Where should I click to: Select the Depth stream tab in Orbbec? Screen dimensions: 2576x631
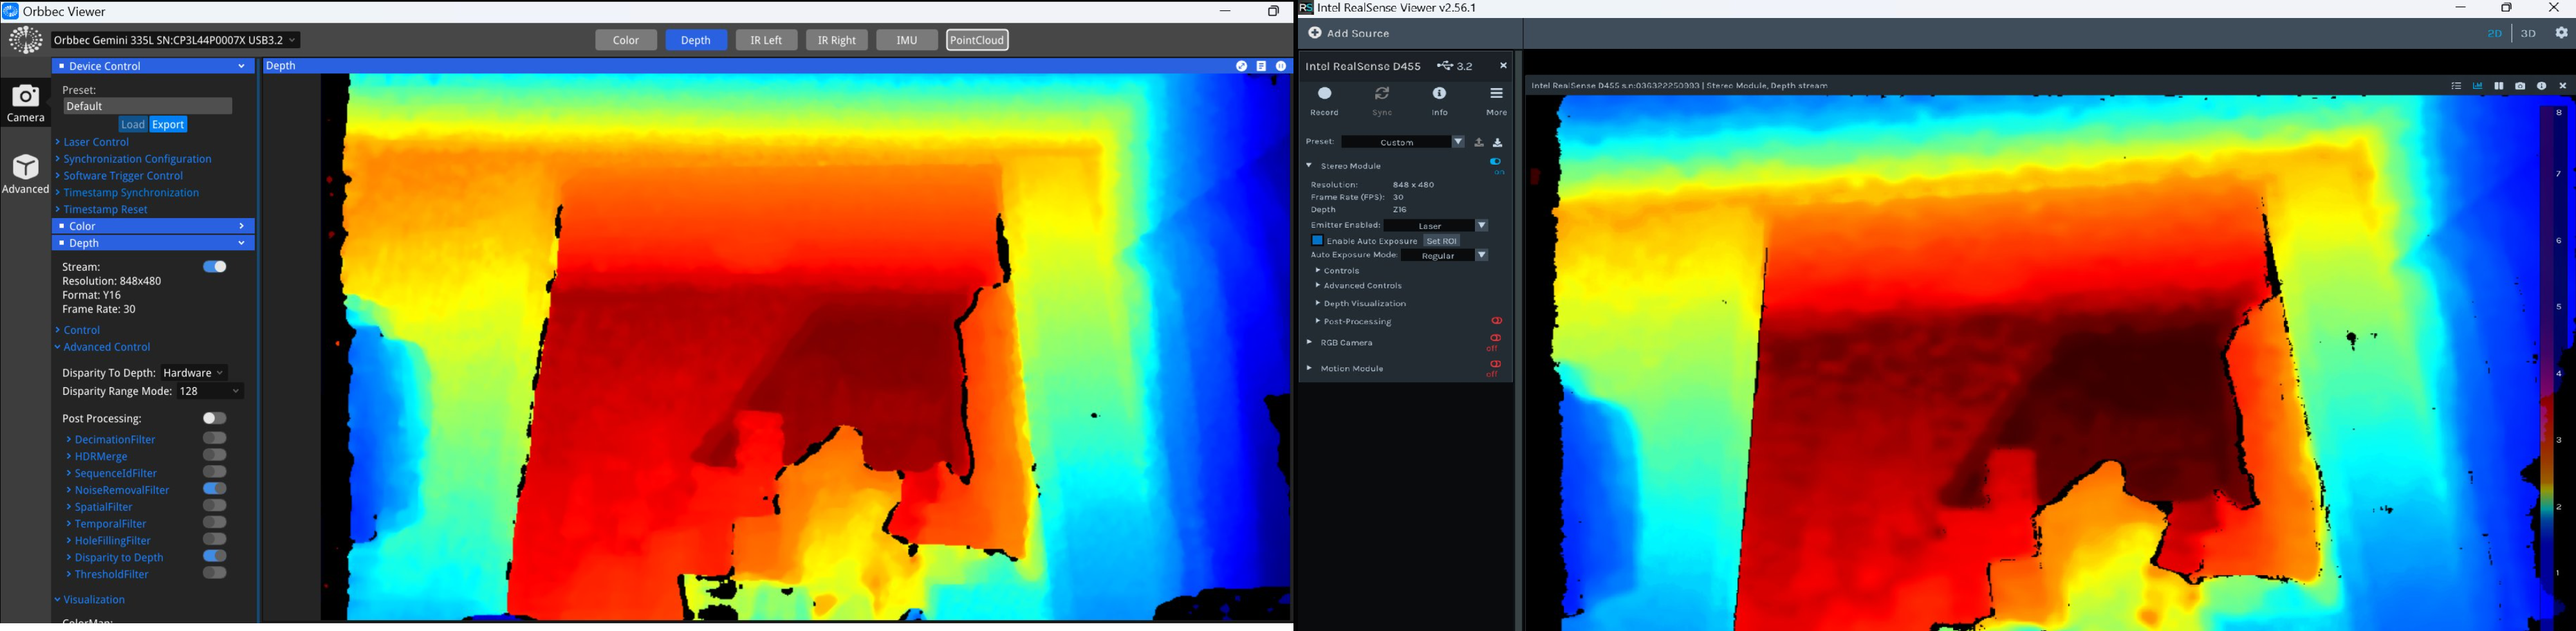696,40
